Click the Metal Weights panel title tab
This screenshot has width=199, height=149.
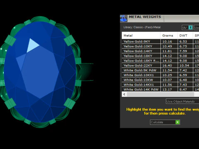[145, 17]
